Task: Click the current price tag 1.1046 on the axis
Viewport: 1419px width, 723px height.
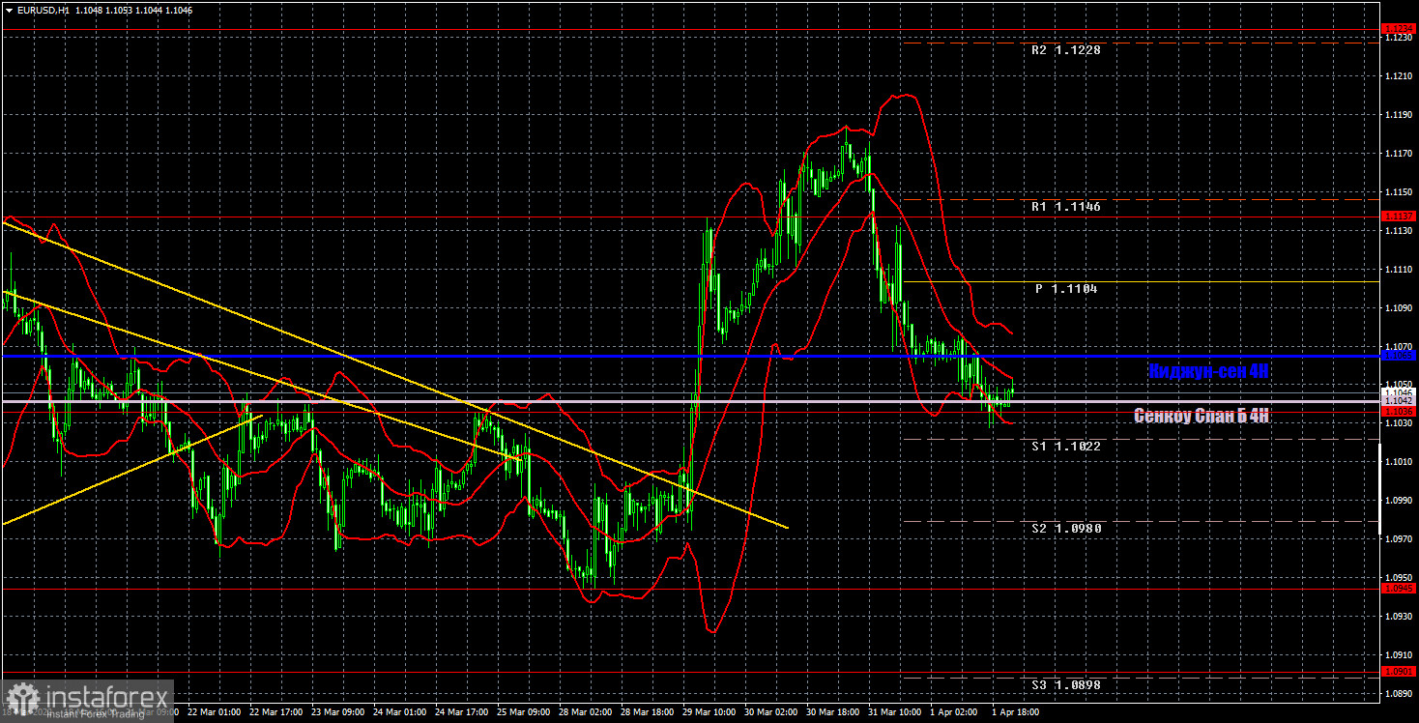Action: (x=1399, y=392)
